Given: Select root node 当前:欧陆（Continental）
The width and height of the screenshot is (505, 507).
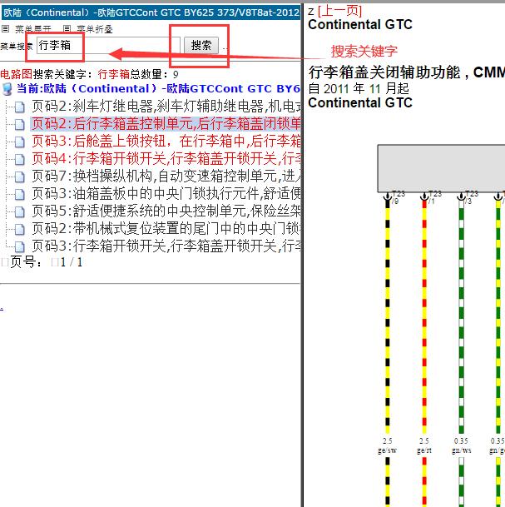Looking at the screenshot, I should pyautogui.click(x=158, y=88).
